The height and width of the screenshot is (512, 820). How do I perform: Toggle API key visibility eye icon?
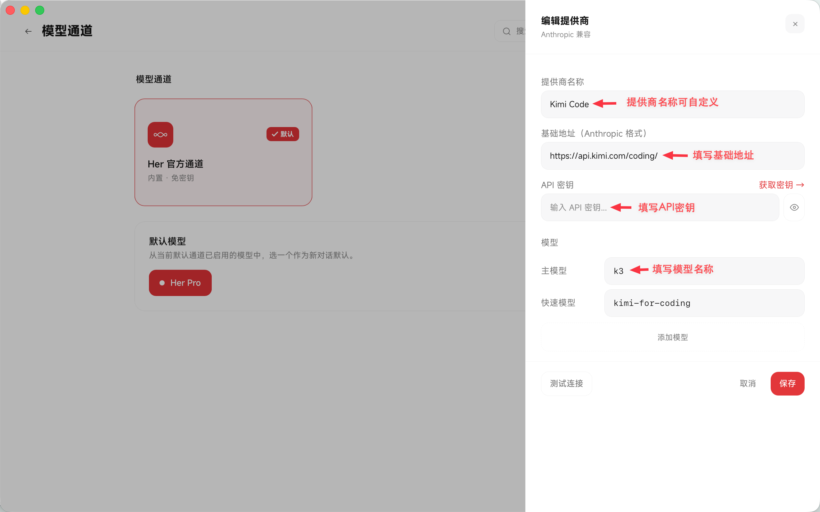point(794,207)
